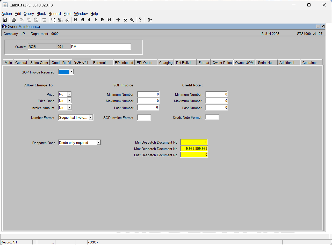Insert new record with plus icon
The image size is (332, 245).
[118, 20]
